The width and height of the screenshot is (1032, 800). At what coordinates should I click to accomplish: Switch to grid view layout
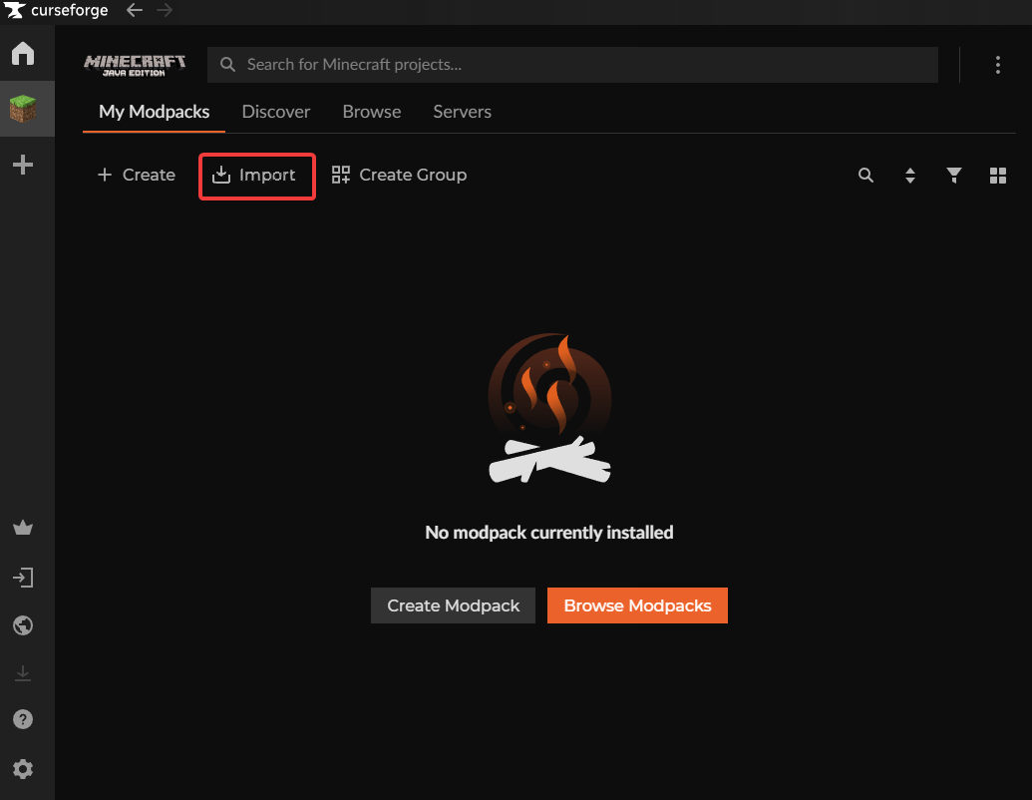coord(998,176)
